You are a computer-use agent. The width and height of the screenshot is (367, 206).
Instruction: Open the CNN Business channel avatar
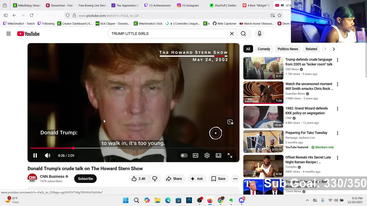[32, 179]
